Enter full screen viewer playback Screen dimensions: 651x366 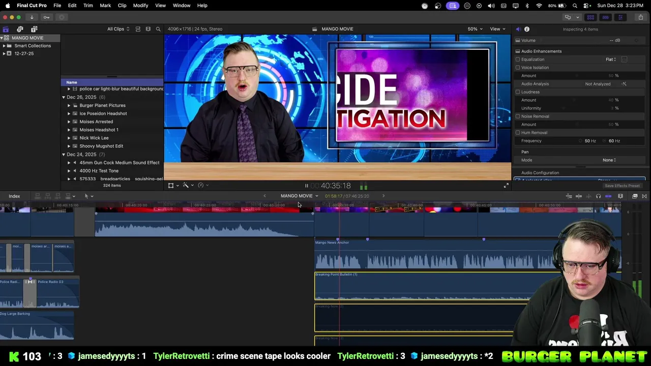point(506,186)
